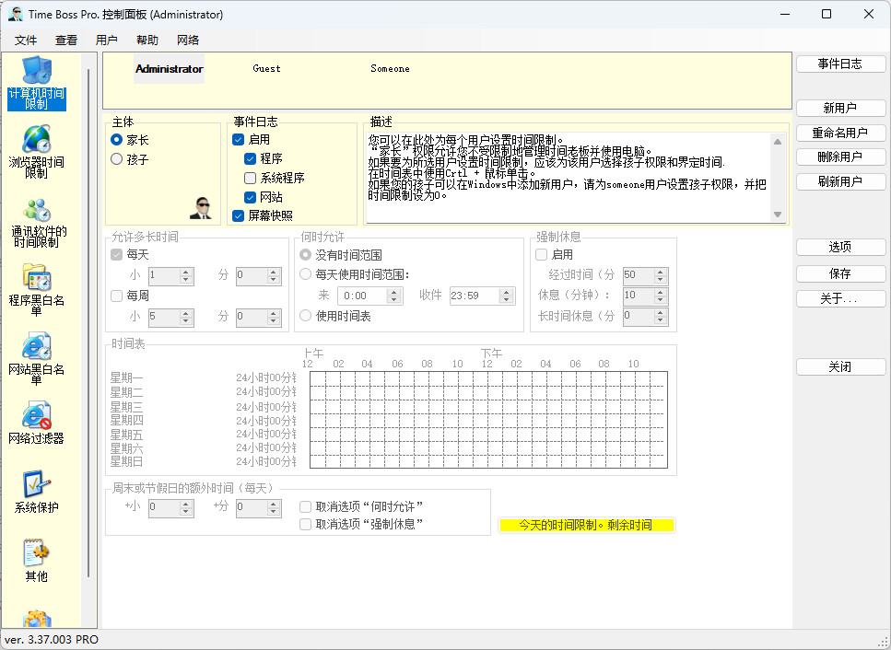Open 文件 menu
This screenshot has width=891, height=650.
tap(26, 41)
